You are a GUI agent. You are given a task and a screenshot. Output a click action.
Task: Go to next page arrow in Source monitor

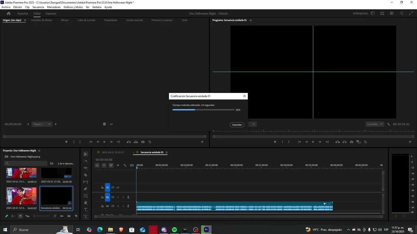click(55, 124)
